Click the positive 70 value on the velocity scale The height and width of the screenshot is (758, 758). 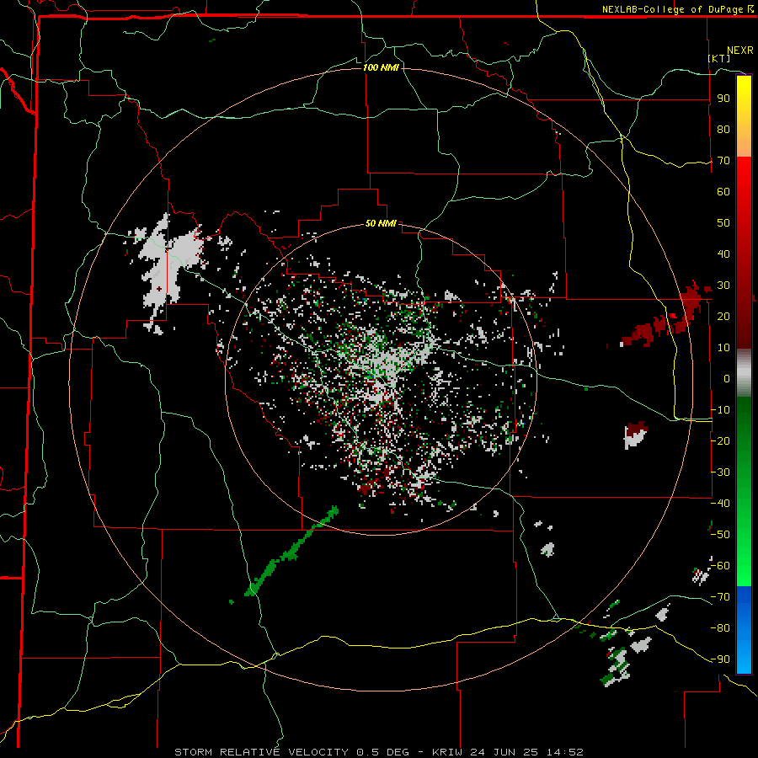723,161
